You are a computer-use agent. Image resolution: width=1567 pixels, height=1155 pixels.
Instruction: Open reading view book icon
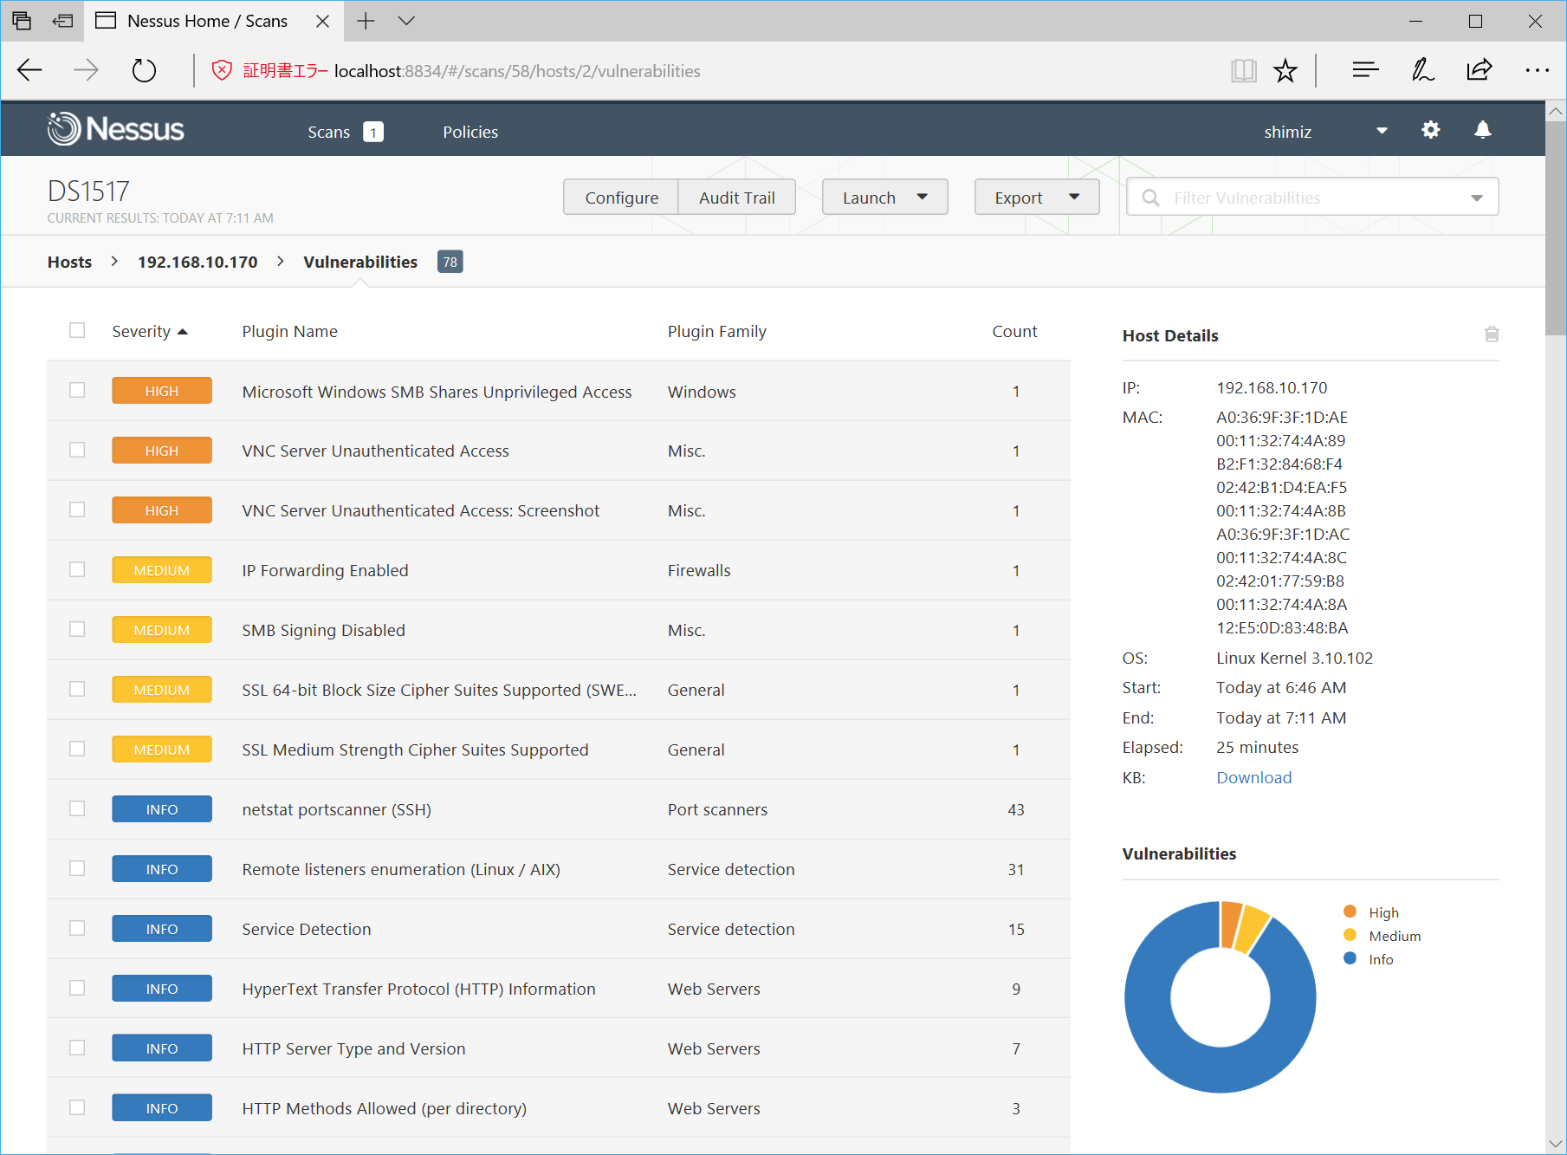[x=1243, y=70]
